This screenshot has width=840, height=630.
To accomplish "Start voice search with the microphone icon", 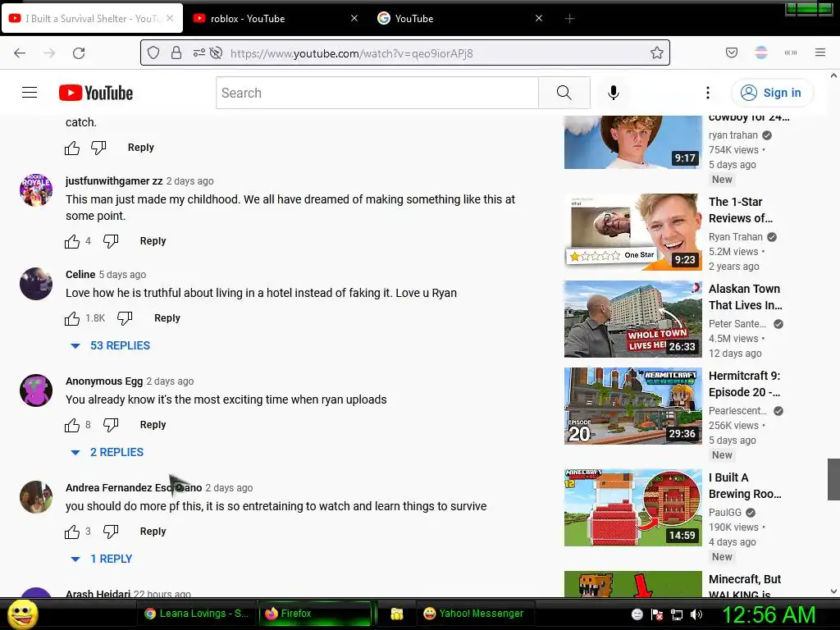I will click(614, 93).
